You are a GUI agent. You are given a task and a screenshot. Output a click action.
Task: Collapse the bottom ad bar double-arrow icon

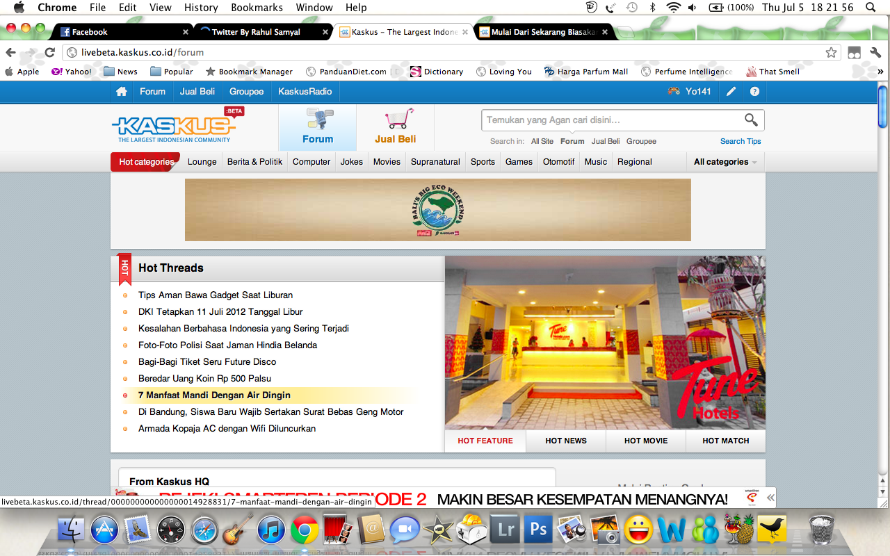pyautogui.click(x=770, y=498)
